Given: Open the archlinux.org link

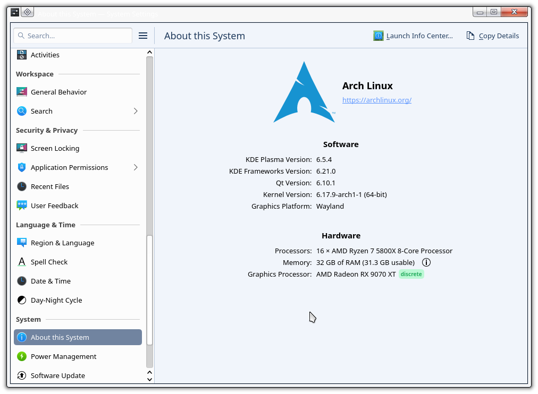Looking at the screenshot, I should click(377, 100).
